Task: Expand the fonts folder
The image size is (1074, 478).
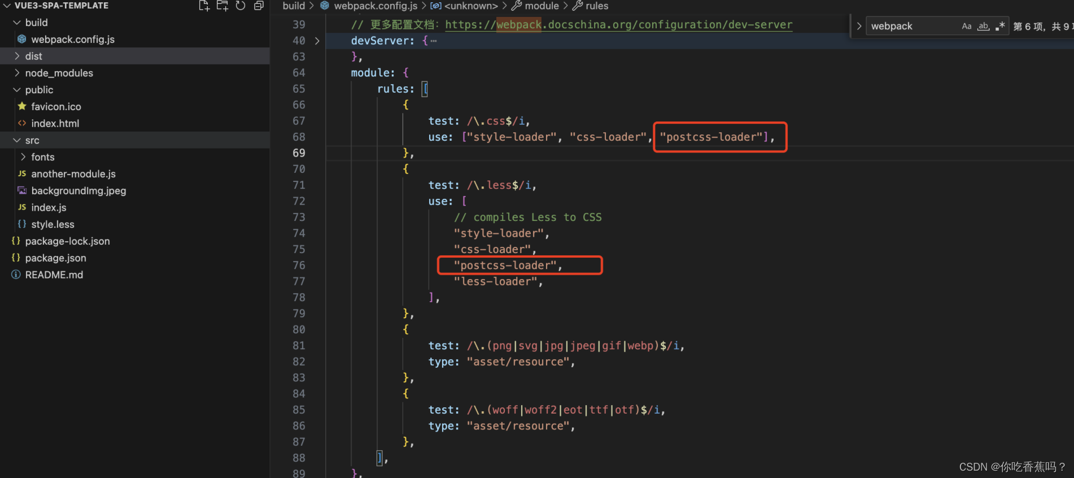Action: pos(23,157)
